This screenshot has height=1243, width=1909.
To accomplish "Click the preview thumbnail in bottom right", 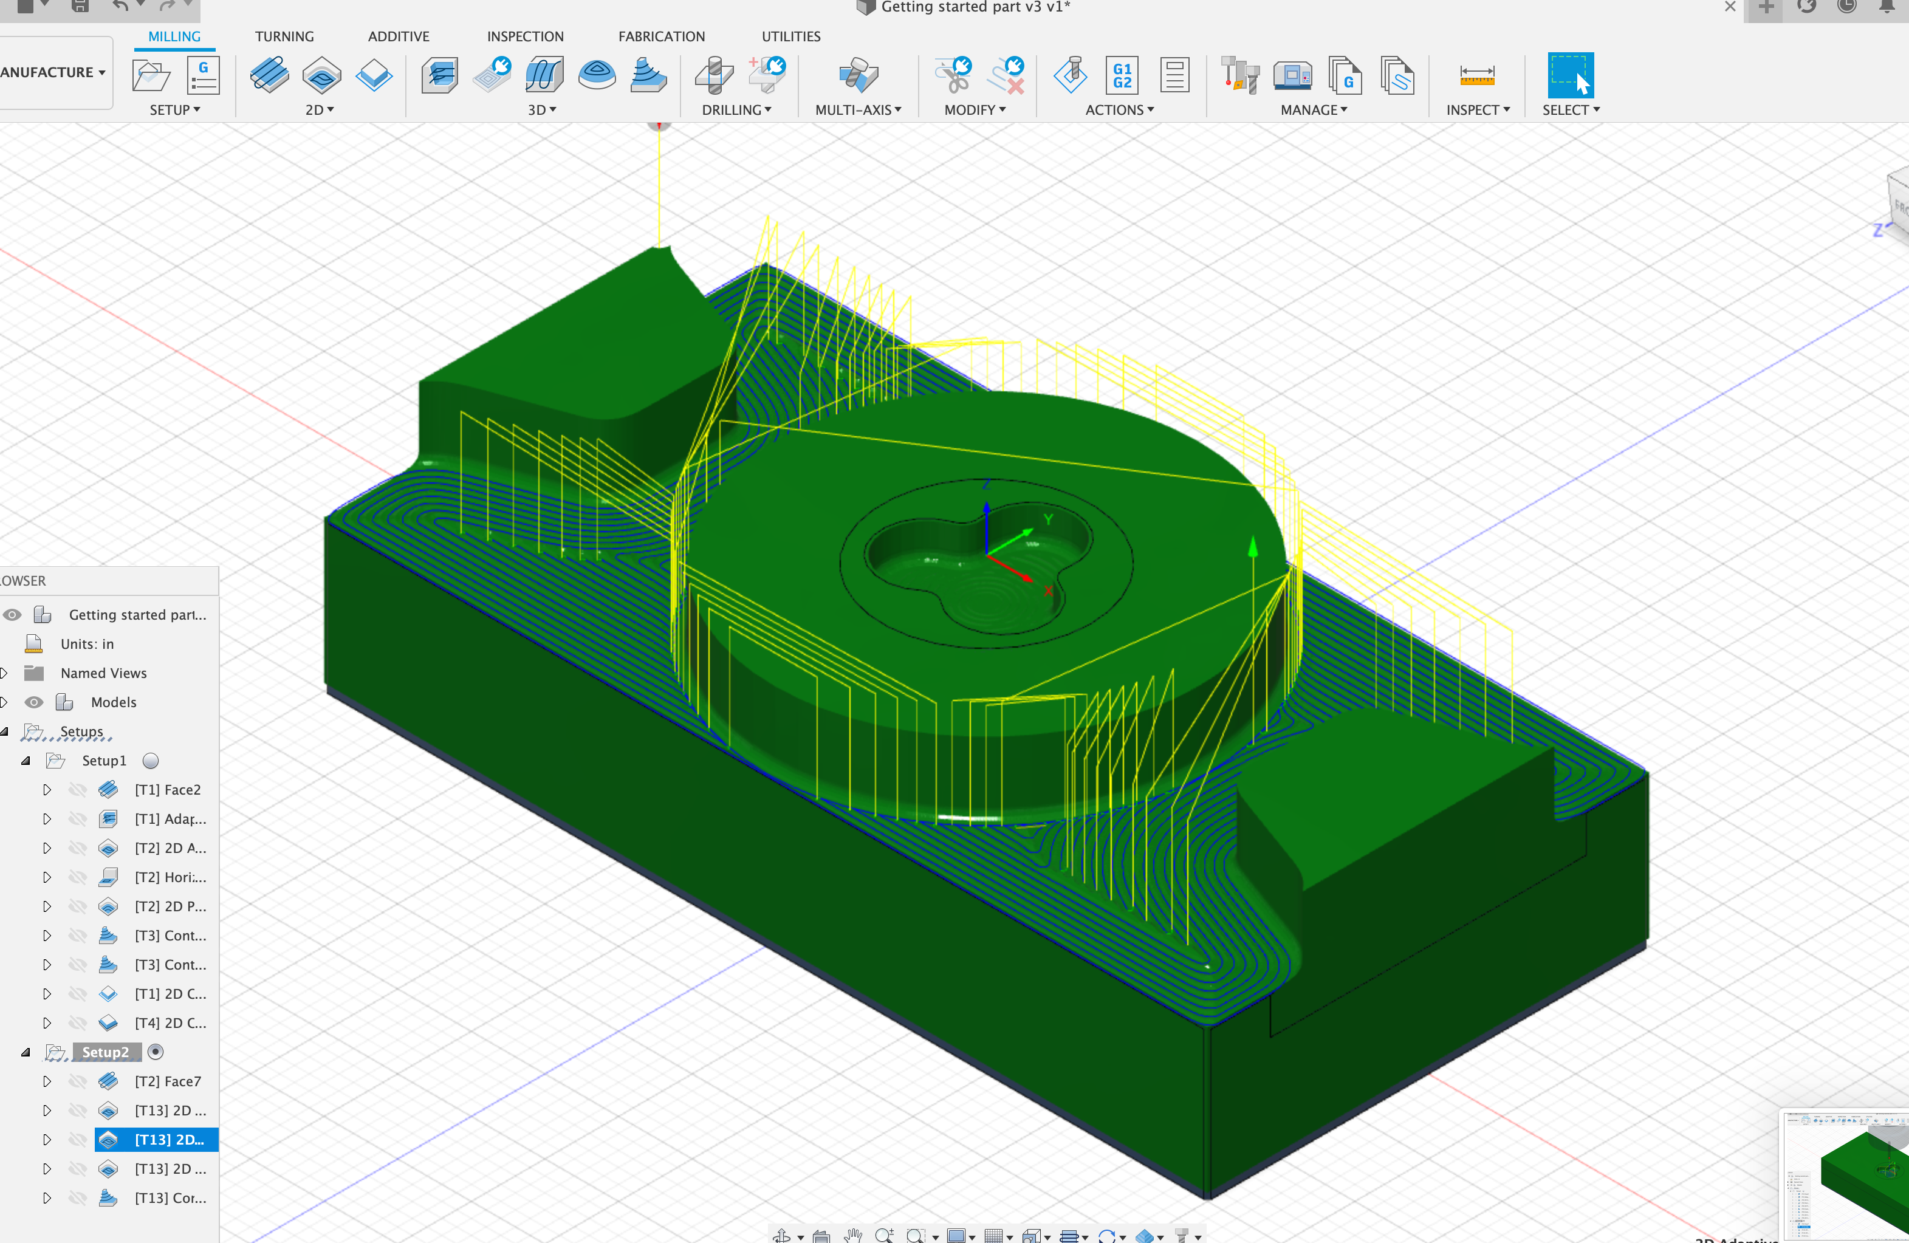I will [1845, 1175].
